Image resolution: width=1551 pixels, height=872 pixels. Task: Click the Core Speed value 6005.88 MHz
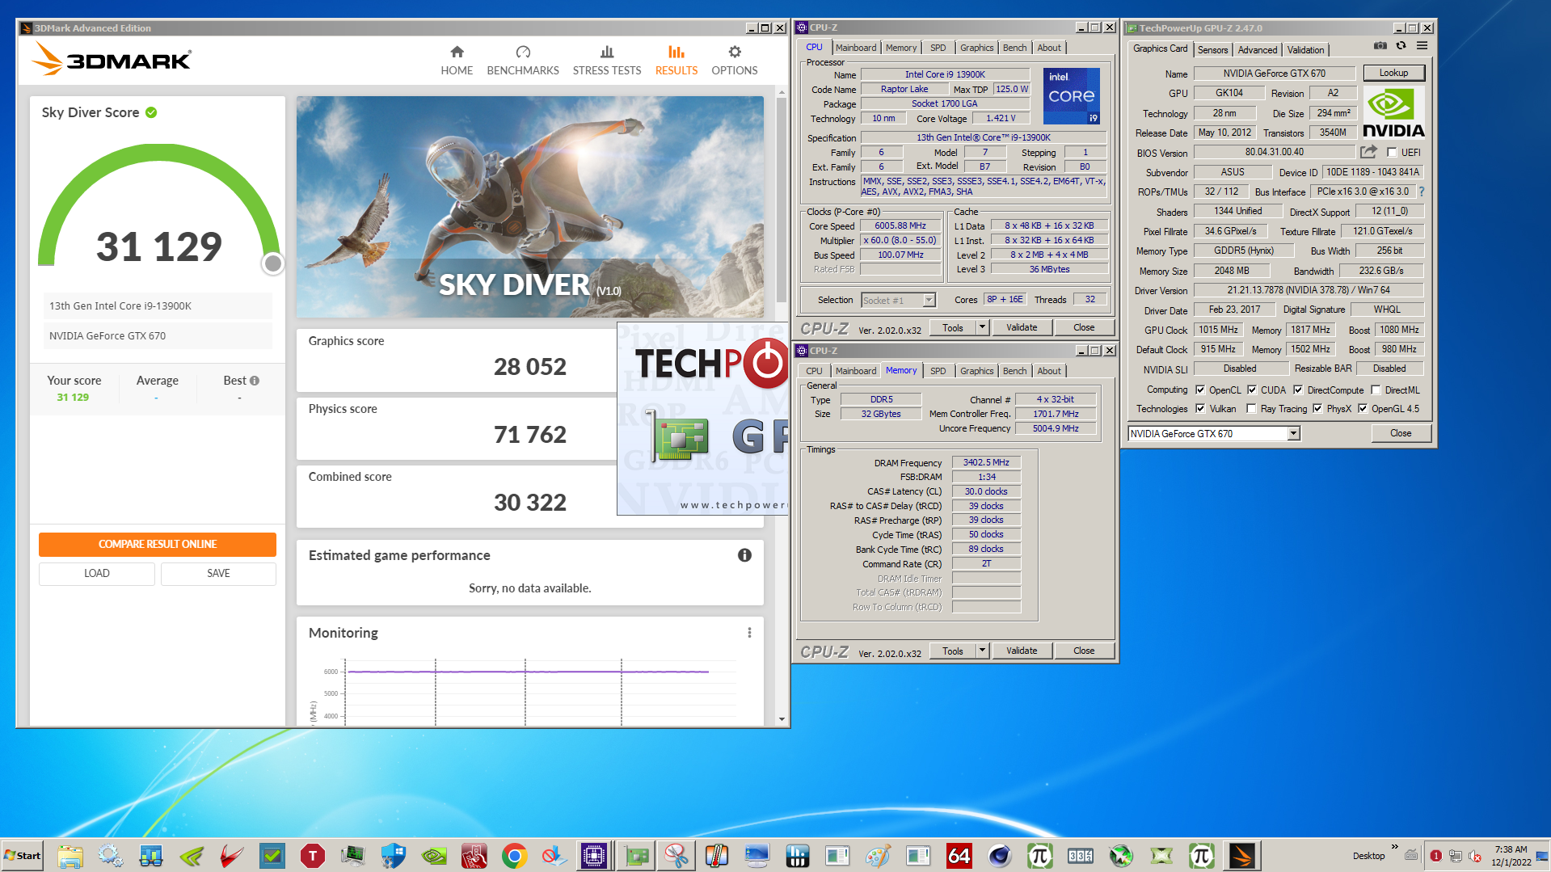(900, 225)
